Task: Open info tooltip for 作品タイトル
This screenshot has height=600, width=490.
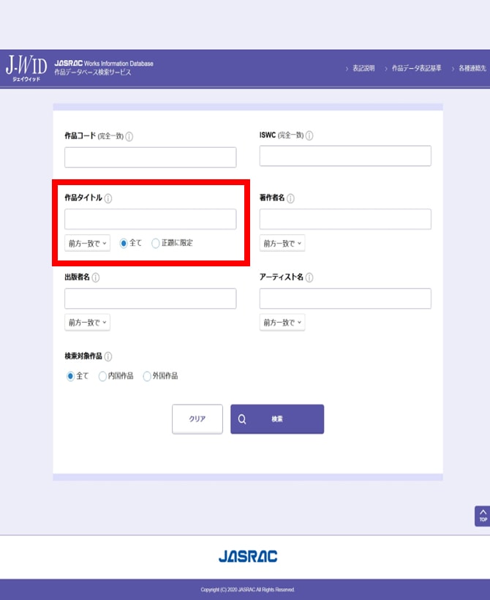Action: pyautogui.click(x=108, y=198)
